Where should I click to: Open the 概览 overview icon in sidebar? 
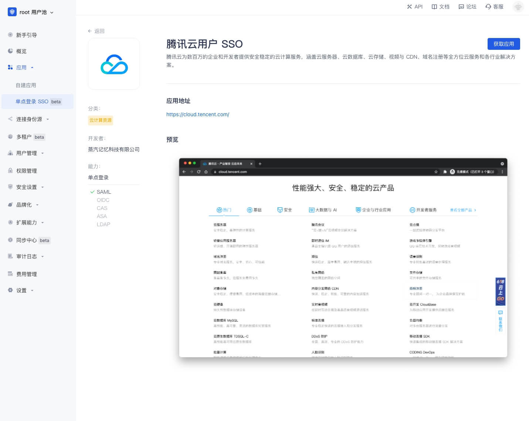10,51
